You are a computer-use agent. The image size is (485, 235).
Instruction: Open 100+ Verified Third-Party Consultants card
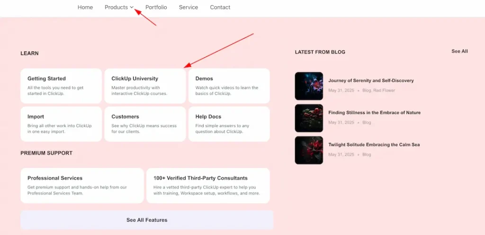(x=208, y=185)
